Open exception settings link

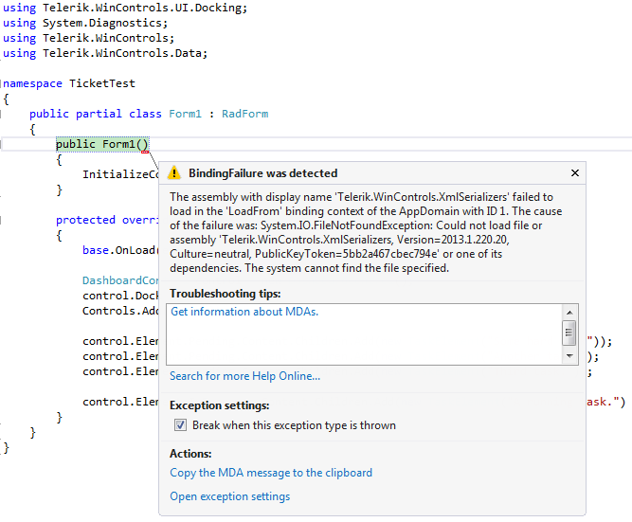click(229, 496)
